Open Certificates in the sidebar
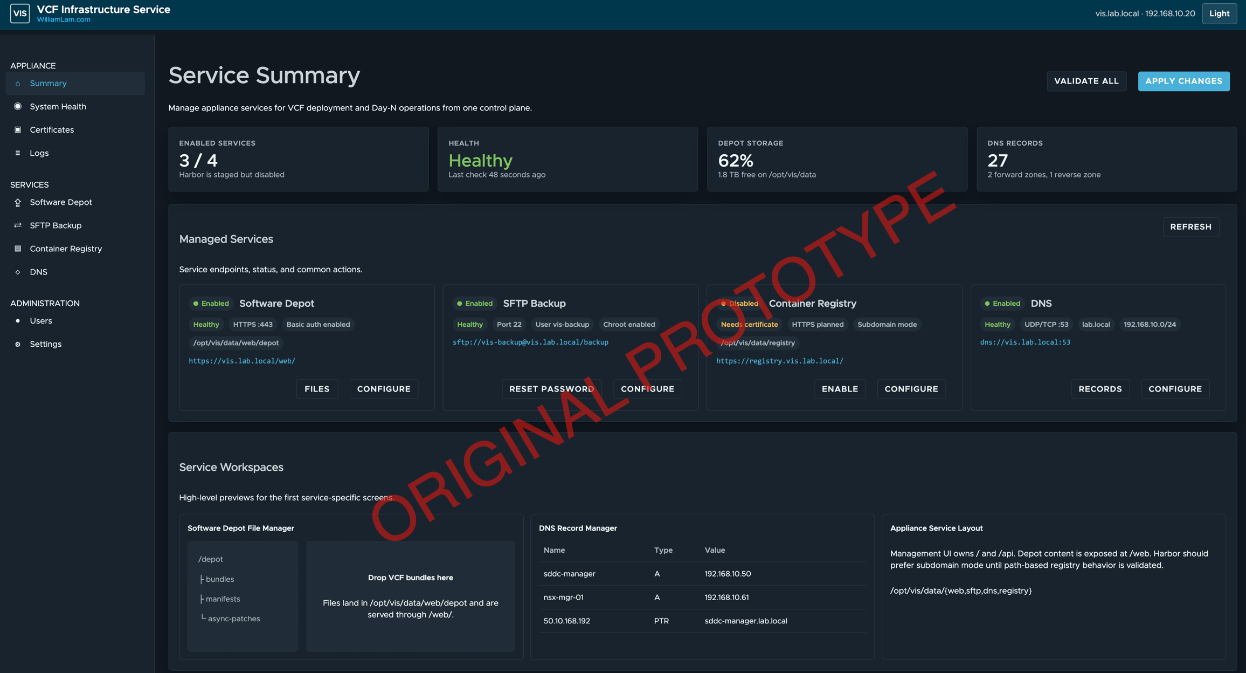 [75, 130]
